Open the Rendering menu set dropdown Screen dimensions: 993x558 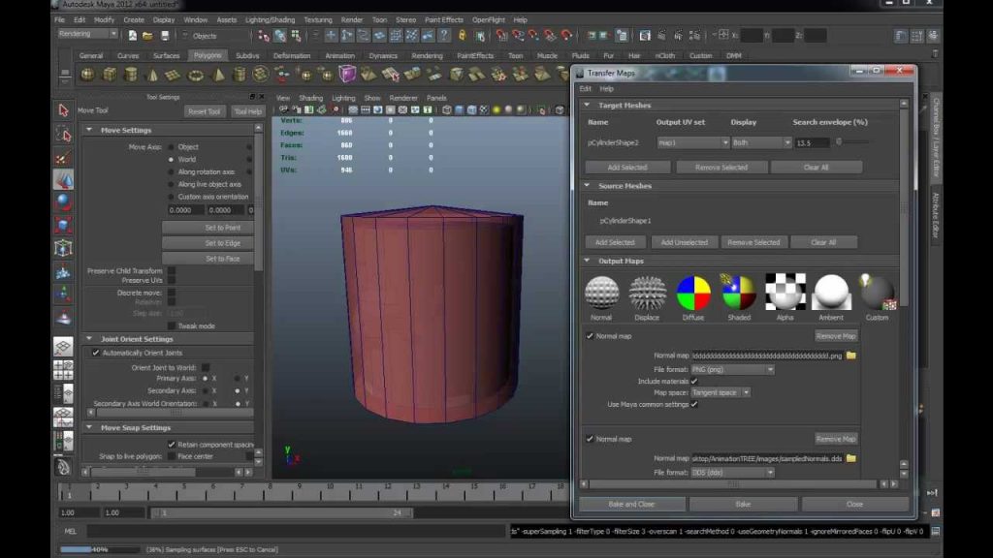tap(87, 34)
